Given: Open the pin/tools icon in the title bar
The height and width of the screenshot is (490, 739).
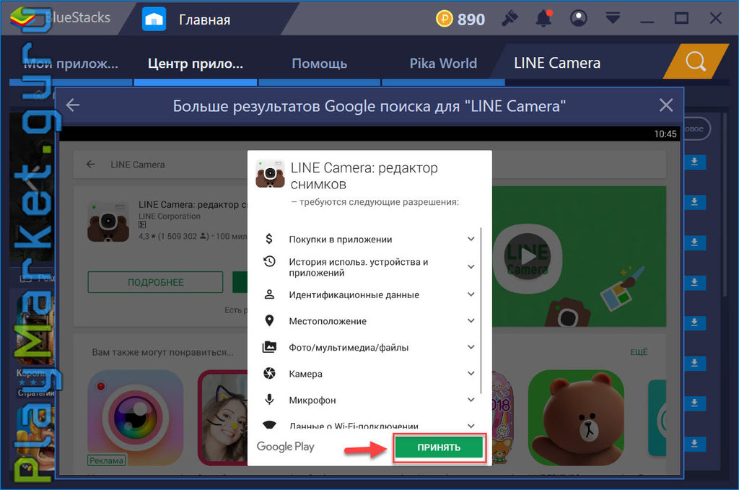Looking at the screenshot, I should click(509, 19).
